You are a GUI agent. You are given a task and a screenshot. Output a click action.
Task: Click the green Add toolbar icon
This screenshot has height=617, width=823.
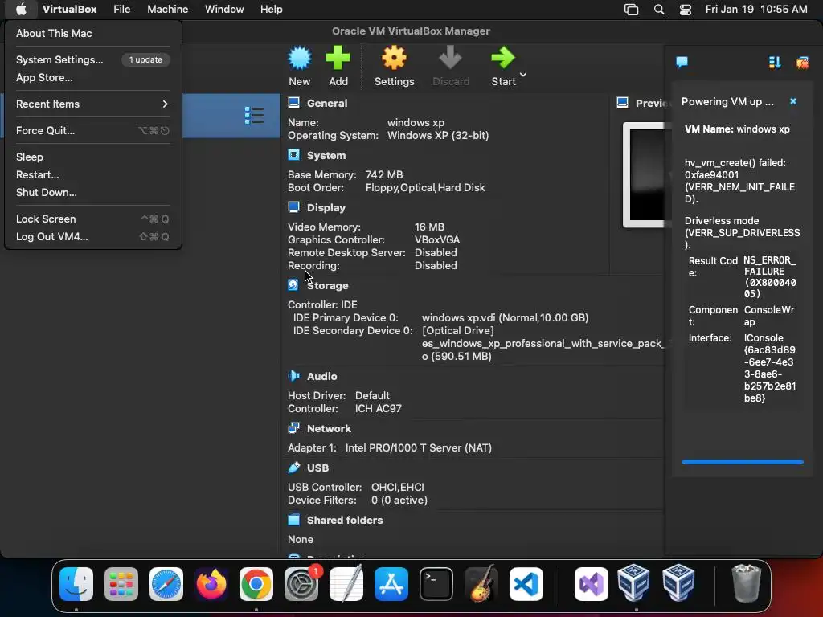click(338, 58)
